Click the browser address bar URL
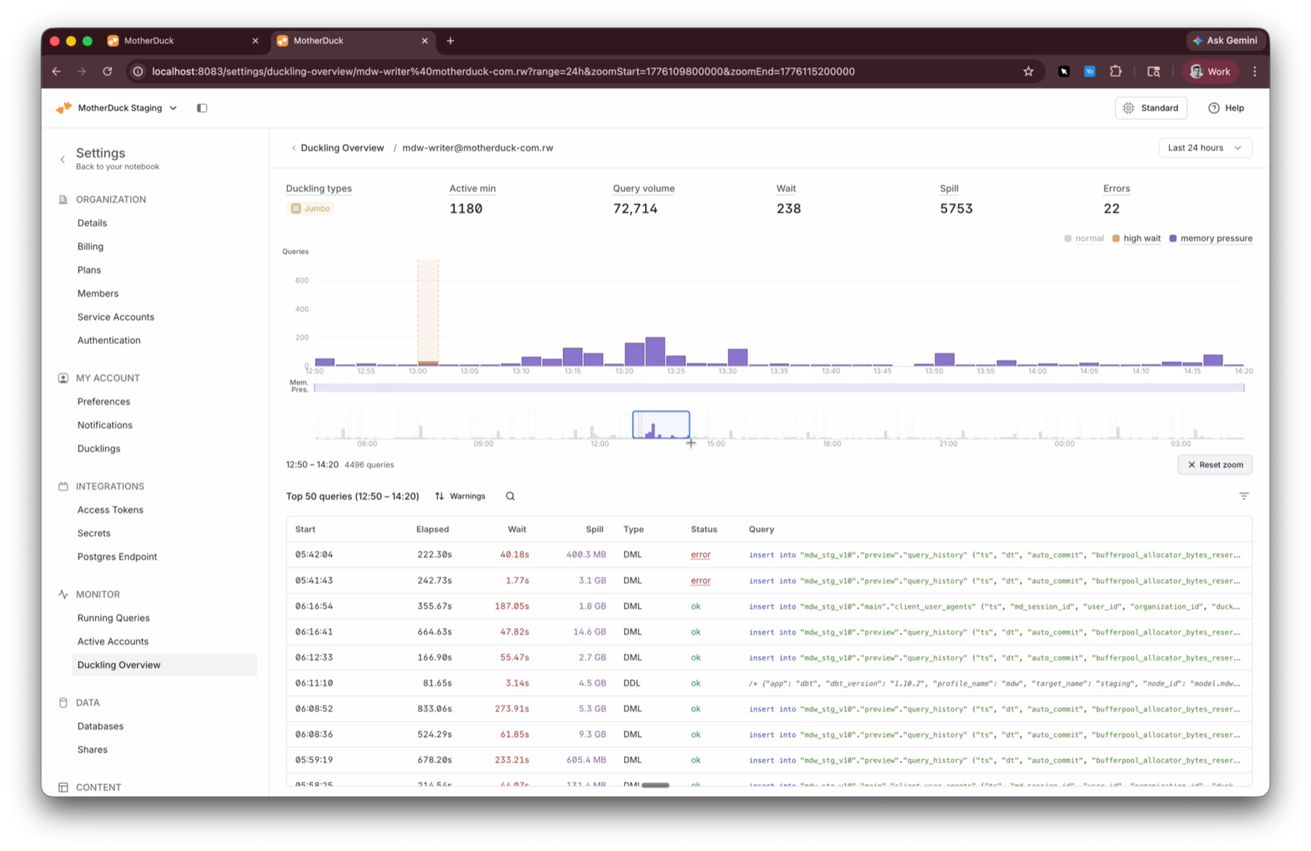Screen dimensions: 1311x851 (x=503, y=71)
